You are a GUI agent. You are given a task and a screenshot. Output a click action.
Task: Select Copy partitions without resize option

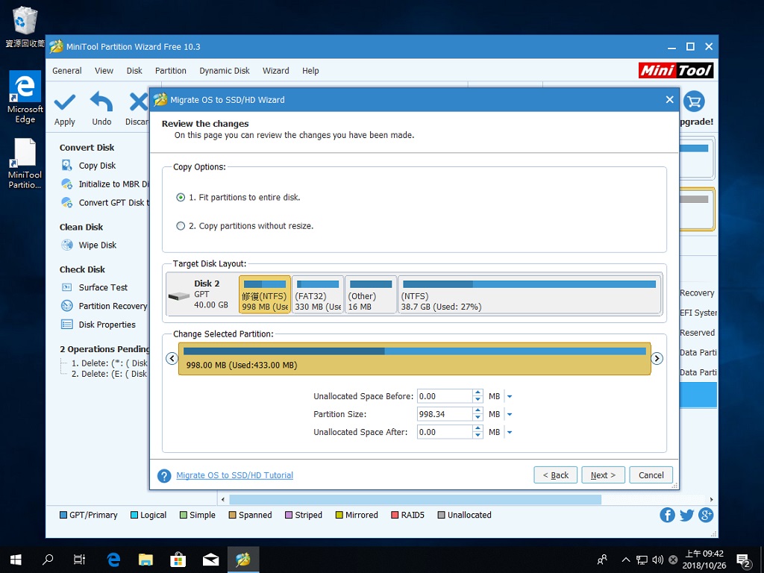tap(181, 226)
